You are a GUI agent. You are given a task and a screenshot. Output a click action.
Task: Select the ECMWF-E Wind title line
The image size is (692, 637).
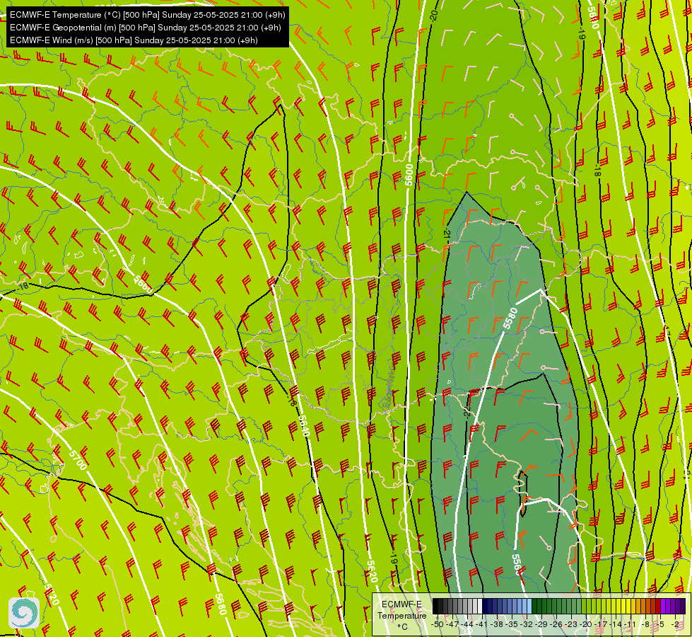(x=134, y=40)
